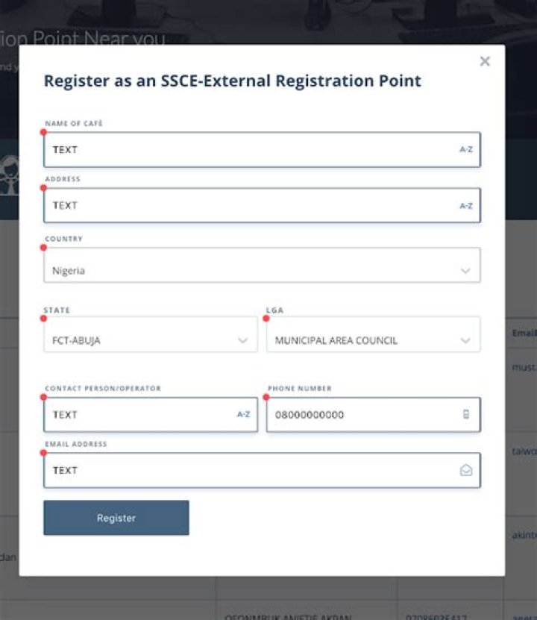Click the X to close the registration dialog
537x620 pixels.
pyautogui.click(x=485, y=61)
